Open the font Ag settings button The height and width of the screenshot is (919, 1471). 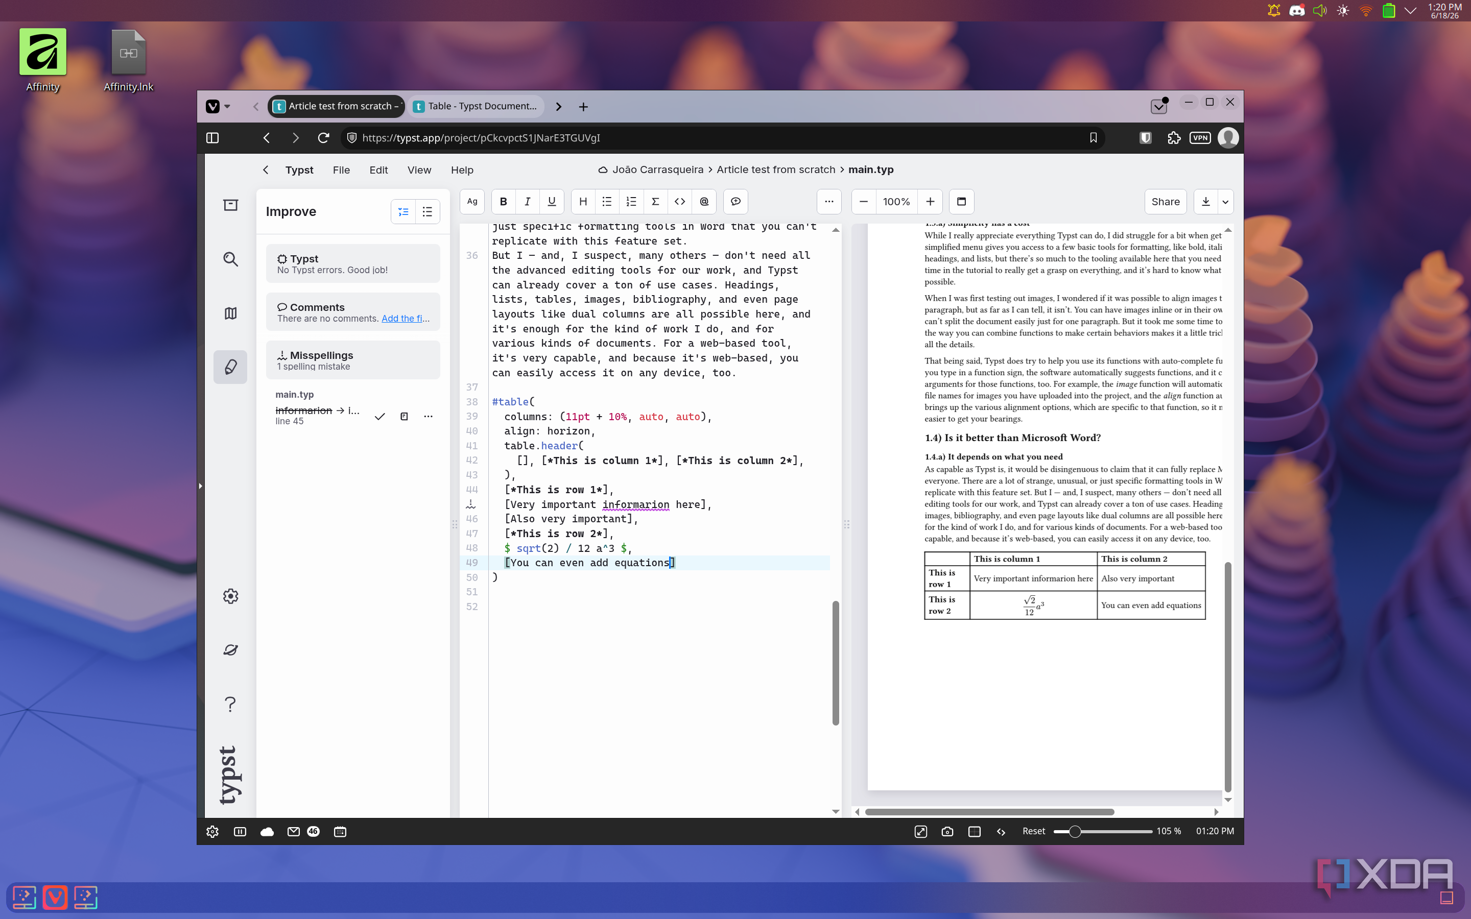(472, 202)
